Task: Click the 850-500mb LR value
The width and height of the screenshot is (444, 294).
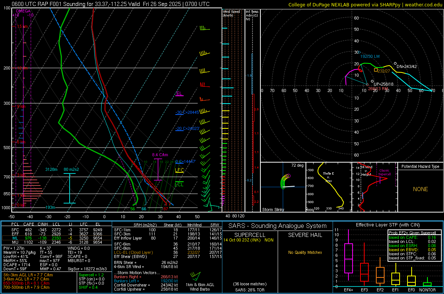Action: [26, 283]
